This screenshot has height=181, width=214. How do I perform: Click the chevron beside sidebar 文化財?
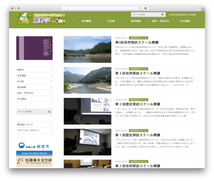(51, 81)
